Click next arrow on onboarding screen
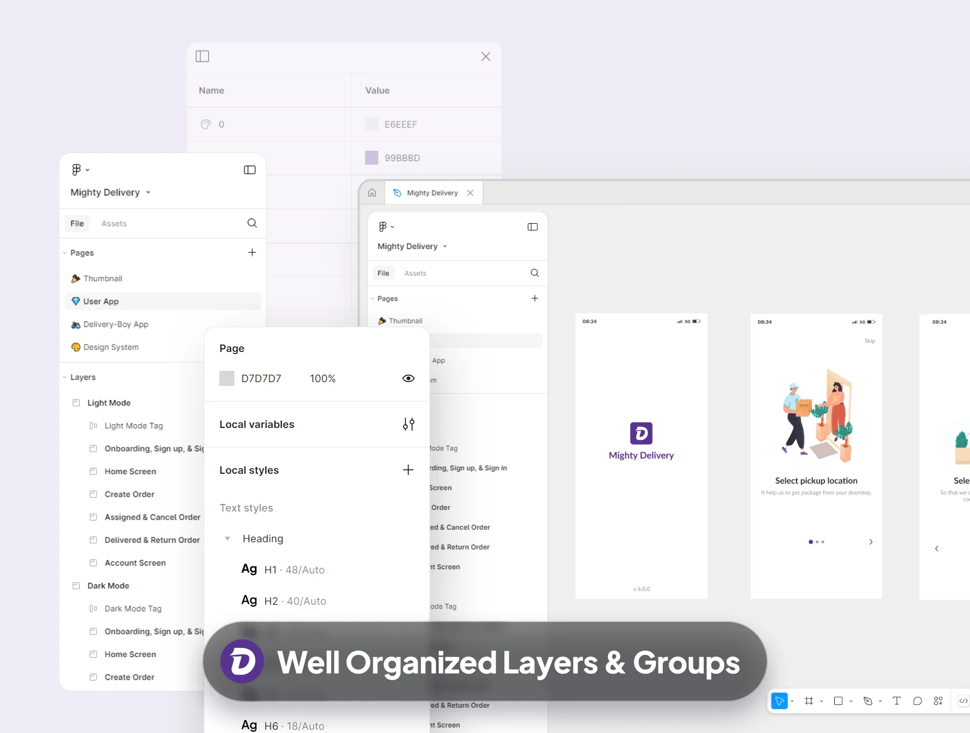This screenshot has height=733, width=970. [x=871, y=542]
